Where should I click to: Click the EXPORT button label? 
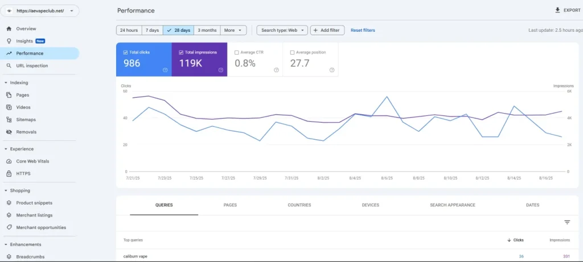pyautogui.click(x=572, y=10)
